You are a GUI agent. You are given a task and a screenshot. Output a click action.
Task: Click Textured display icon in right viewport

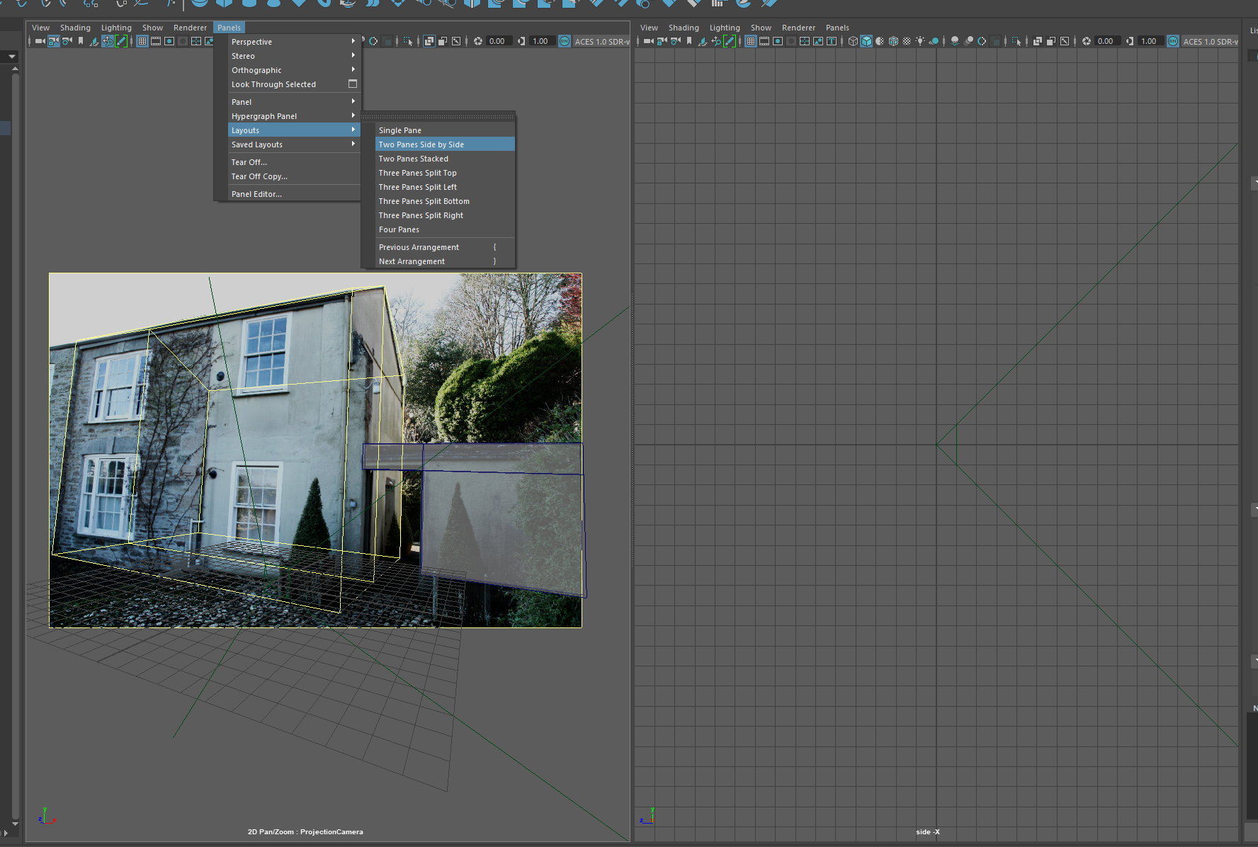pos(906,41)
